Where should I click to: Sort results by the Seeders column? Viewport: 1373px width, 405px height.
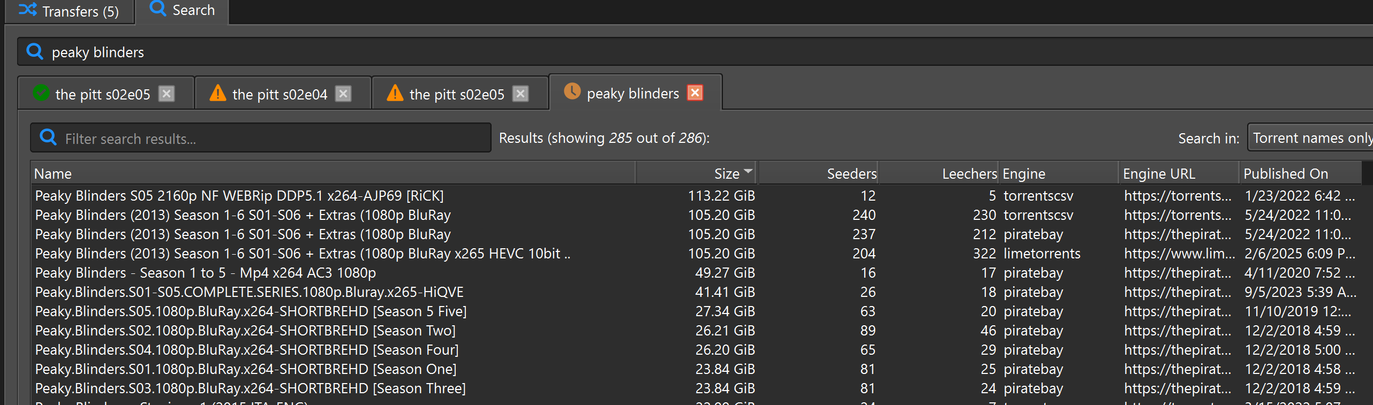[818, 173]
